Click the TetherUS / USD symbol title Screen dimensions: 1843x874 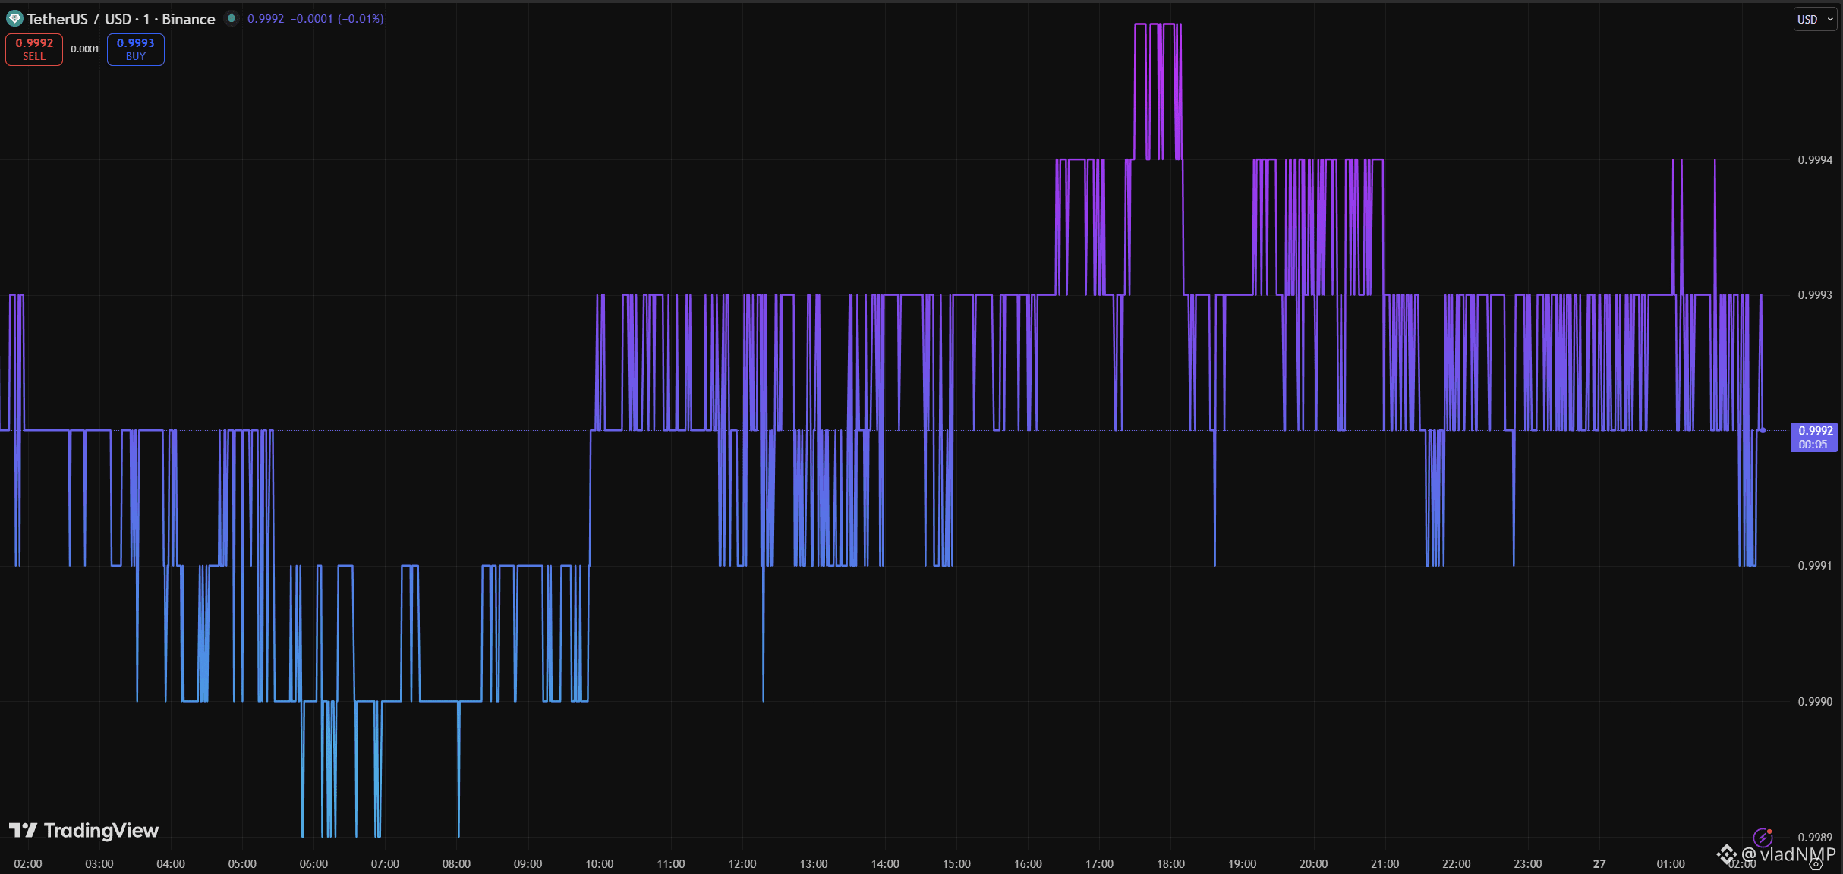[x=79, y=19]
